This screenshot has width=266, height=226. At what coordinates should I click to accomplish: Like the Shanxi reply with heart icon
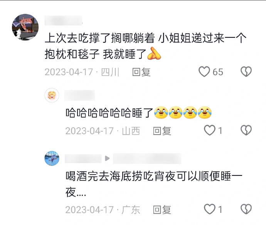coord(209,130)
